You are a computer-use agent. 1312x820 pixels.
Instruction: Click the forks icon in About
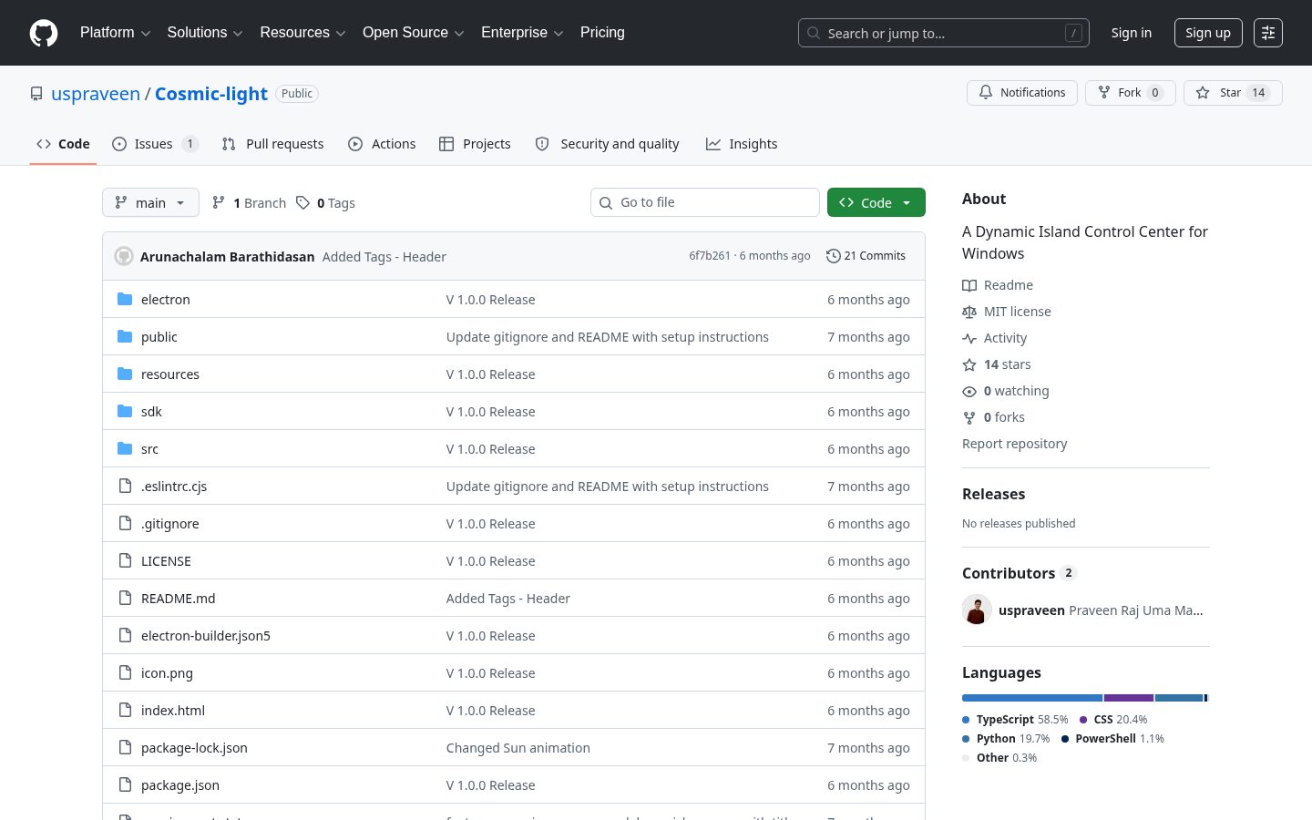[x=969, y=417]
